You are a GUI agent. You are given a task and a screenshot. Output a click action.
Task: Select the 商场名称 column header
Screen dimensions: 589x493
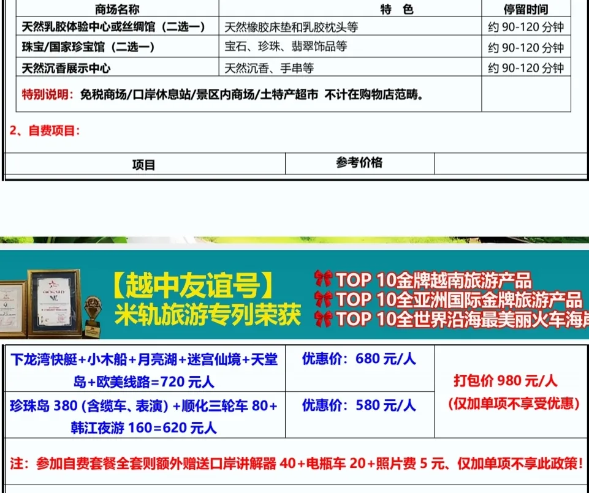pyautogui.click(x=117, y=9)
